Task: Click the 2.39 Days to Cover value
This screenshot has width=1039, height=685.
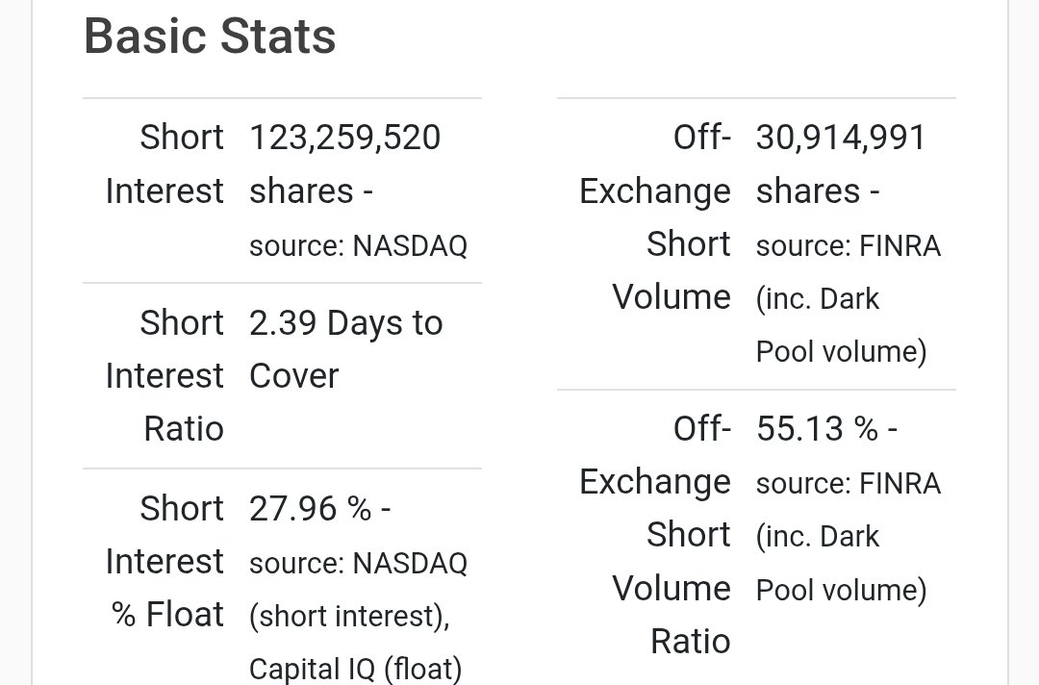Action: click(346, 349)
